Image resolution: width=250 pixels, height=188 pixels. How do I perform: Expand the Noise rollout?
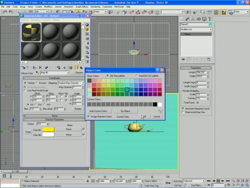pos(55,116)
